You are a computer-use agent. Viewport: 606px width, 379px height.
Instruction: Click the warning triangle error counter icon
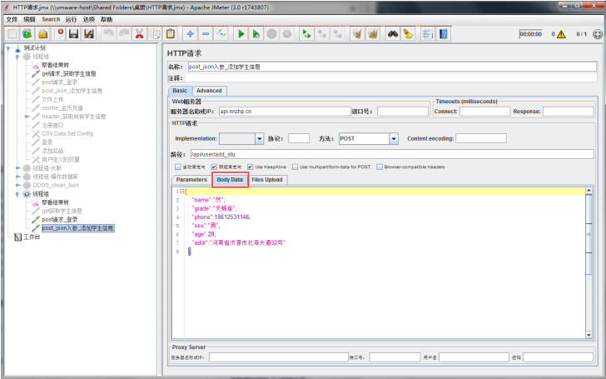[x=560, y=35]
